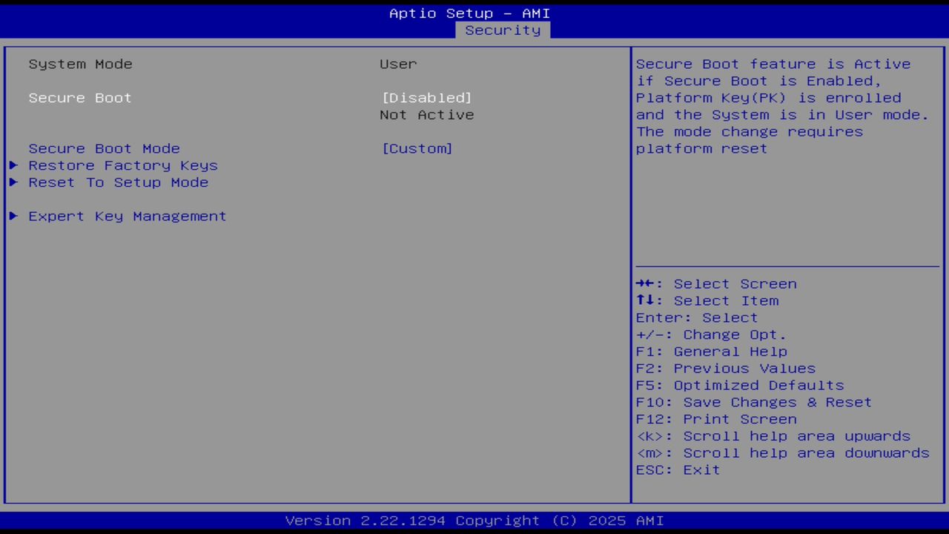The height and width of the screenshot is (534, 949).
Task: Click the F1 General Help entry
Action: coord(712,351)
